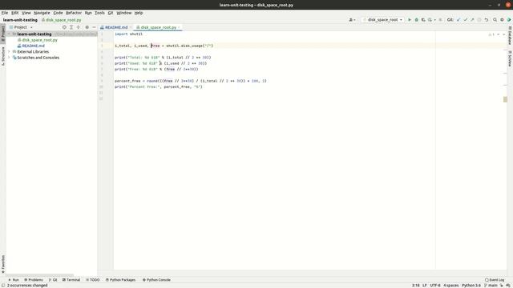Close the disk_space_root.py editor tab
This screenshot has height=288, width=513.
click(x=179, y=27)
